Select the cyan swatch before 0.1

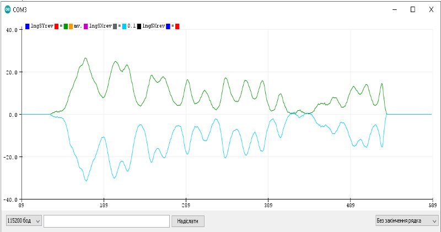[123, 26]
